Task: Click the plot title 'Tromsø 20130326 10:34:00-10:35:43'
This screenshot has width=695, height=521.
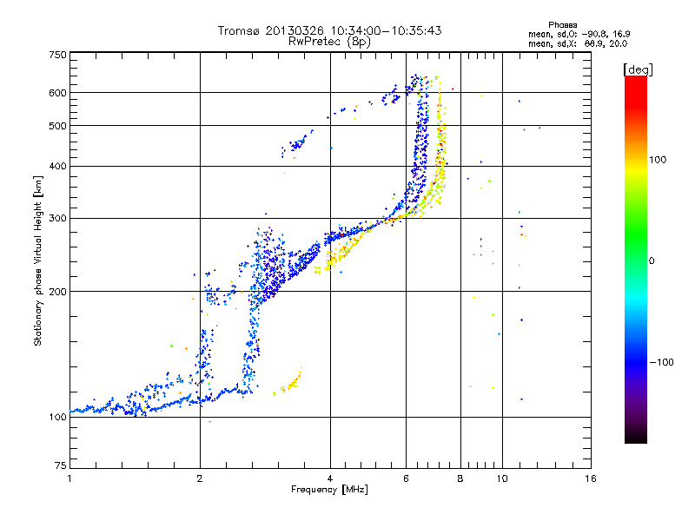Action: coord(329,30)
